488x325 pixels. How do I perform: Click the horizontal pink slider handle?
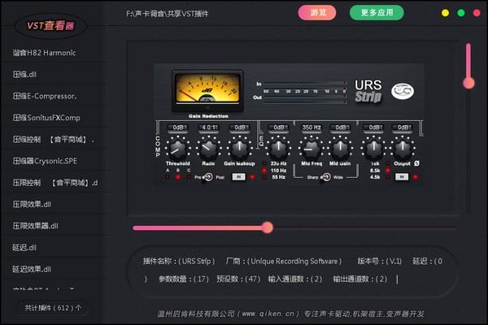pos(267,227)
